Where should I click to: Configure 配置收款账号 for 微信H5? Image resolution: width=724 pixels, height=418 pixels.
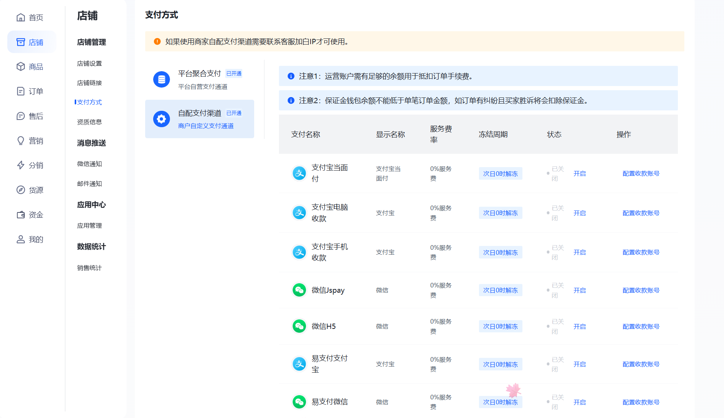[641, 327]
